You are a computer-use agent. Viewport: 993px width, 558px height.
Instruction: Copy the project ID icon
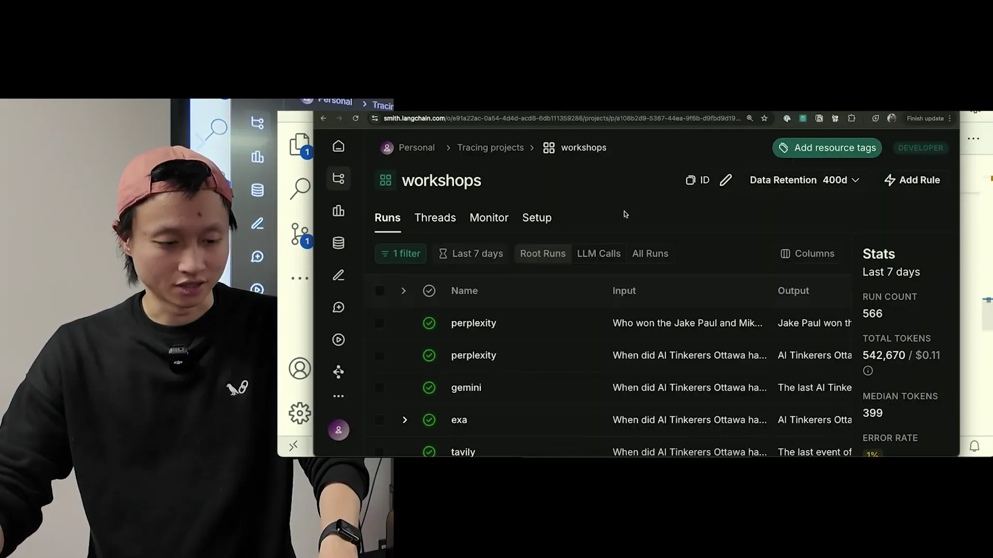(690, 180)
